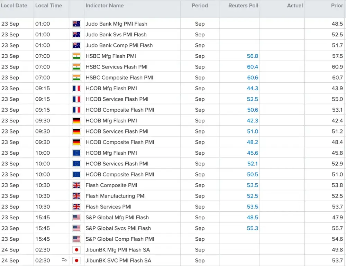Click Japan flag beside JibunBK SVC PMI Flash SA

76,260
